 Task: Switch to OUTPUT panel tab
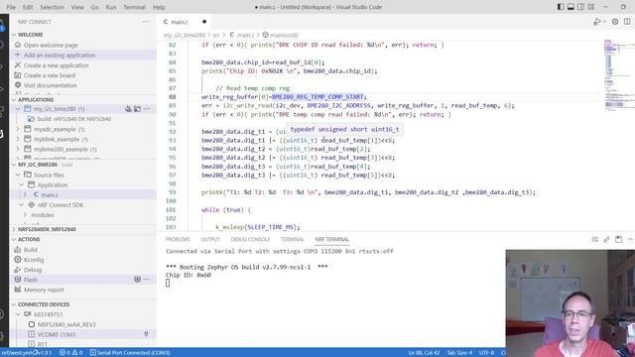[x=210, y=240]
